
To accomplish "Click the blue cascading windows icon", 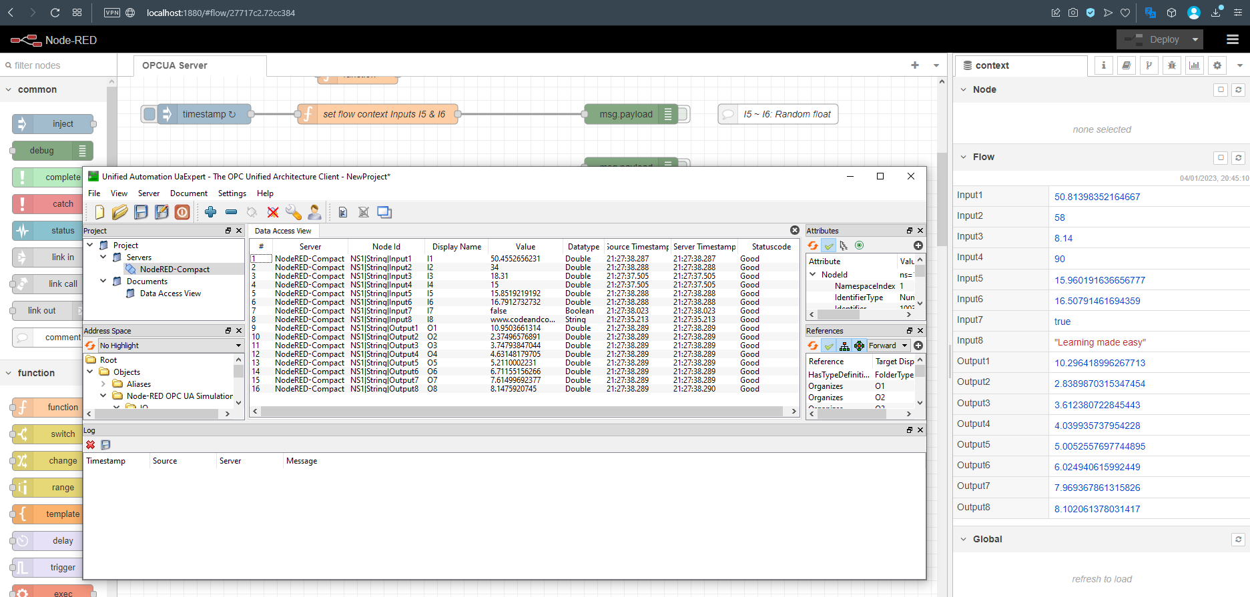I will pyautogui.click(x=384, y=212).
